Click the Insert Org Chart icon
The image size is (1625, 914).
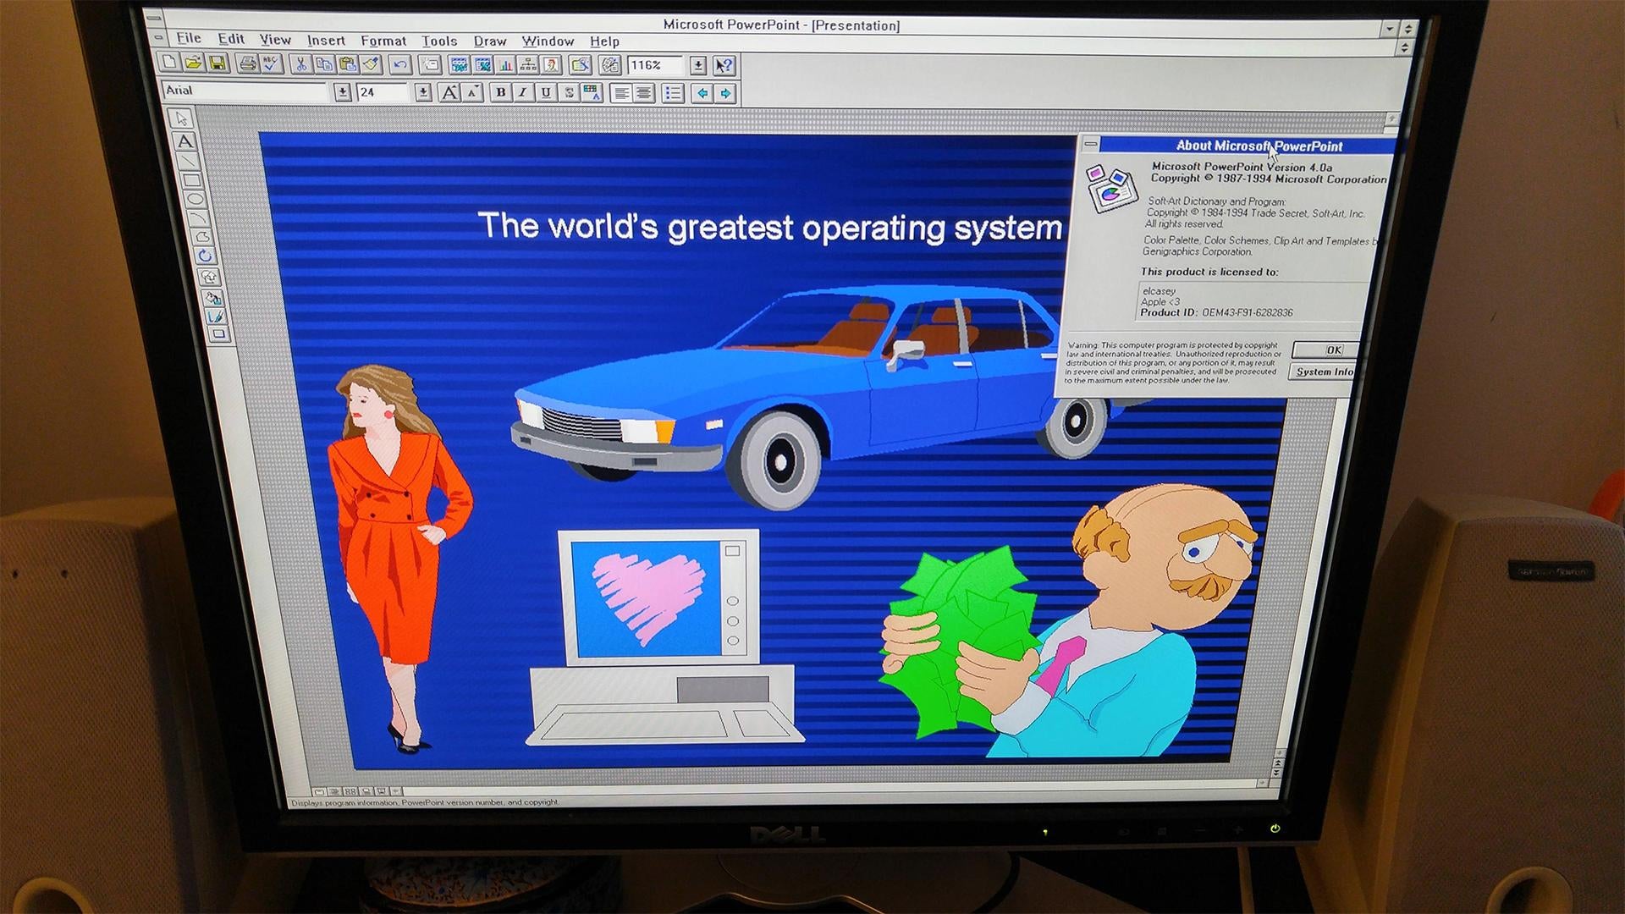coord(528,64)
